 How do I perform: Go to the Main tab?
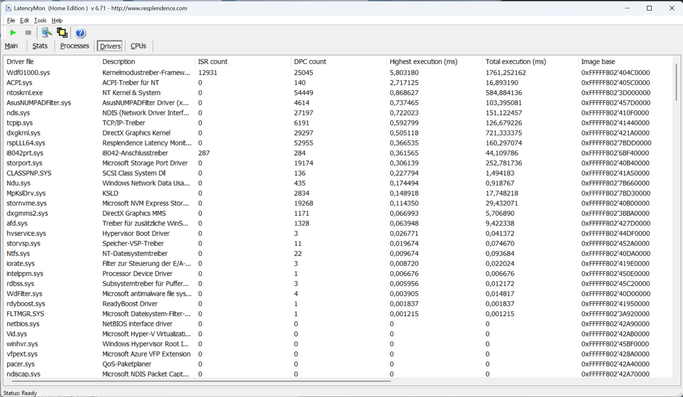[x=11, y=46]
